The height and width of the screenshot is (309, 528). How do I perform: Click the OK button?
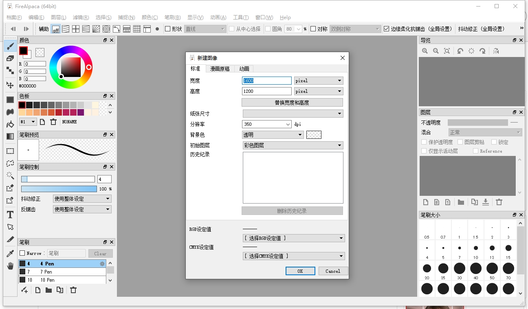pos(300,271)
